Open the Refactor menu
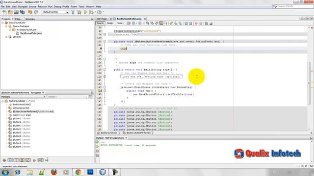Screen dimensions: 314x176 (42, 6)
